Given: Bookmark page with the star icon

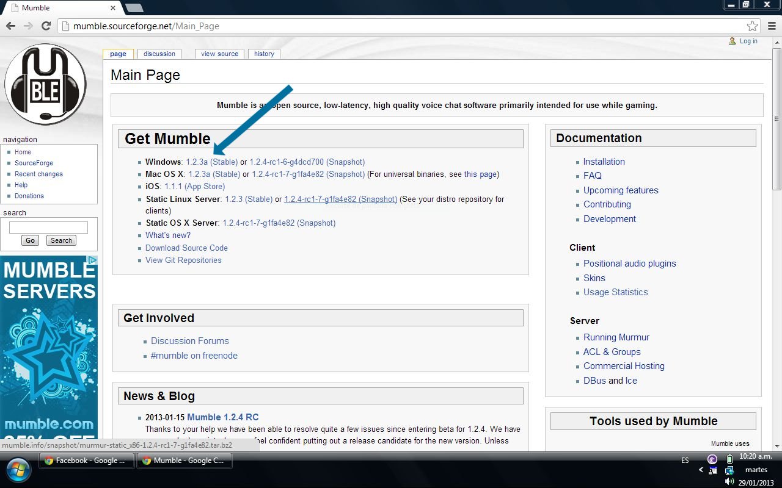Looking at the screenshot, I should (753, 26).
